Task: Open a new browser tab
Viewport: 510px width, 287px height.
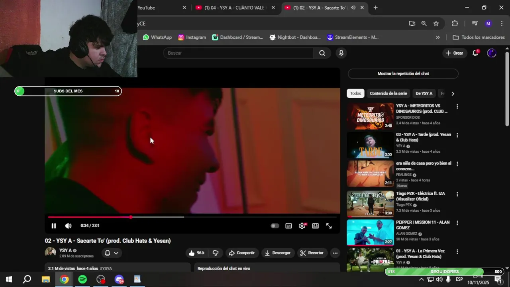Action: [x=375, y=8]
